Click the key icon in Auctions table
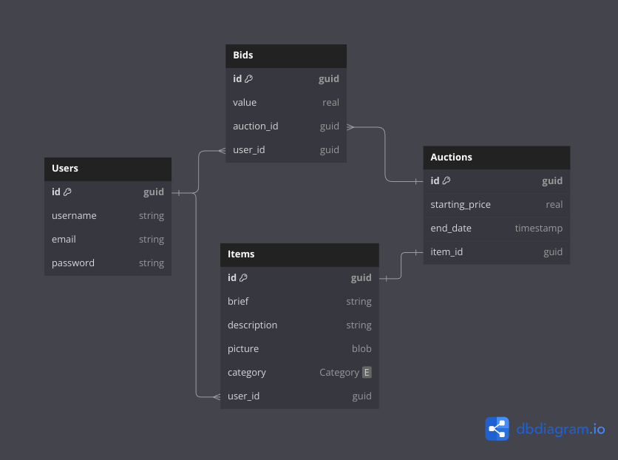This screenshot has width=618, height=460. pos(446,181)
